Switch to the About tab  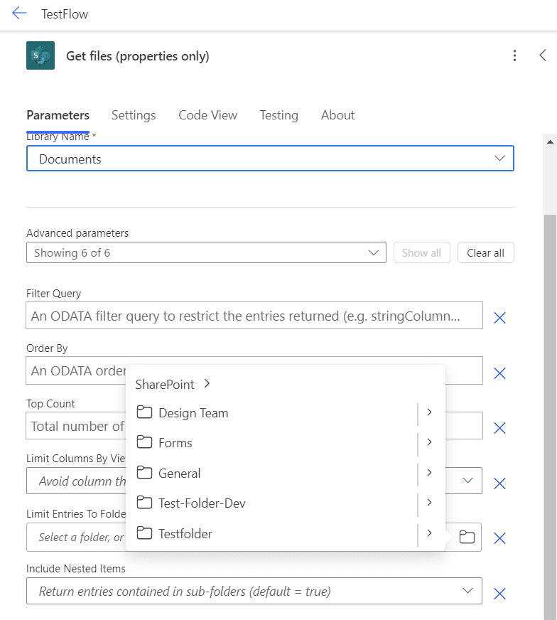click(x=337, y=115)
